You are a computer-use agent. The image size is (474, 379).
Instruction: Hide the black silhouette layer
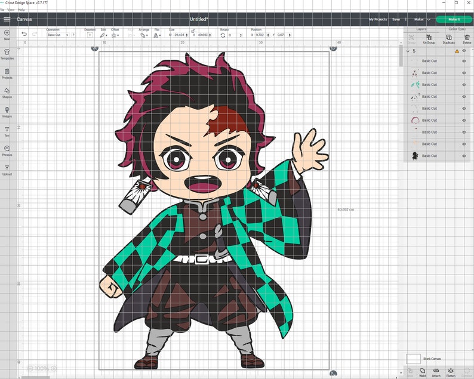tap(464, 156)
